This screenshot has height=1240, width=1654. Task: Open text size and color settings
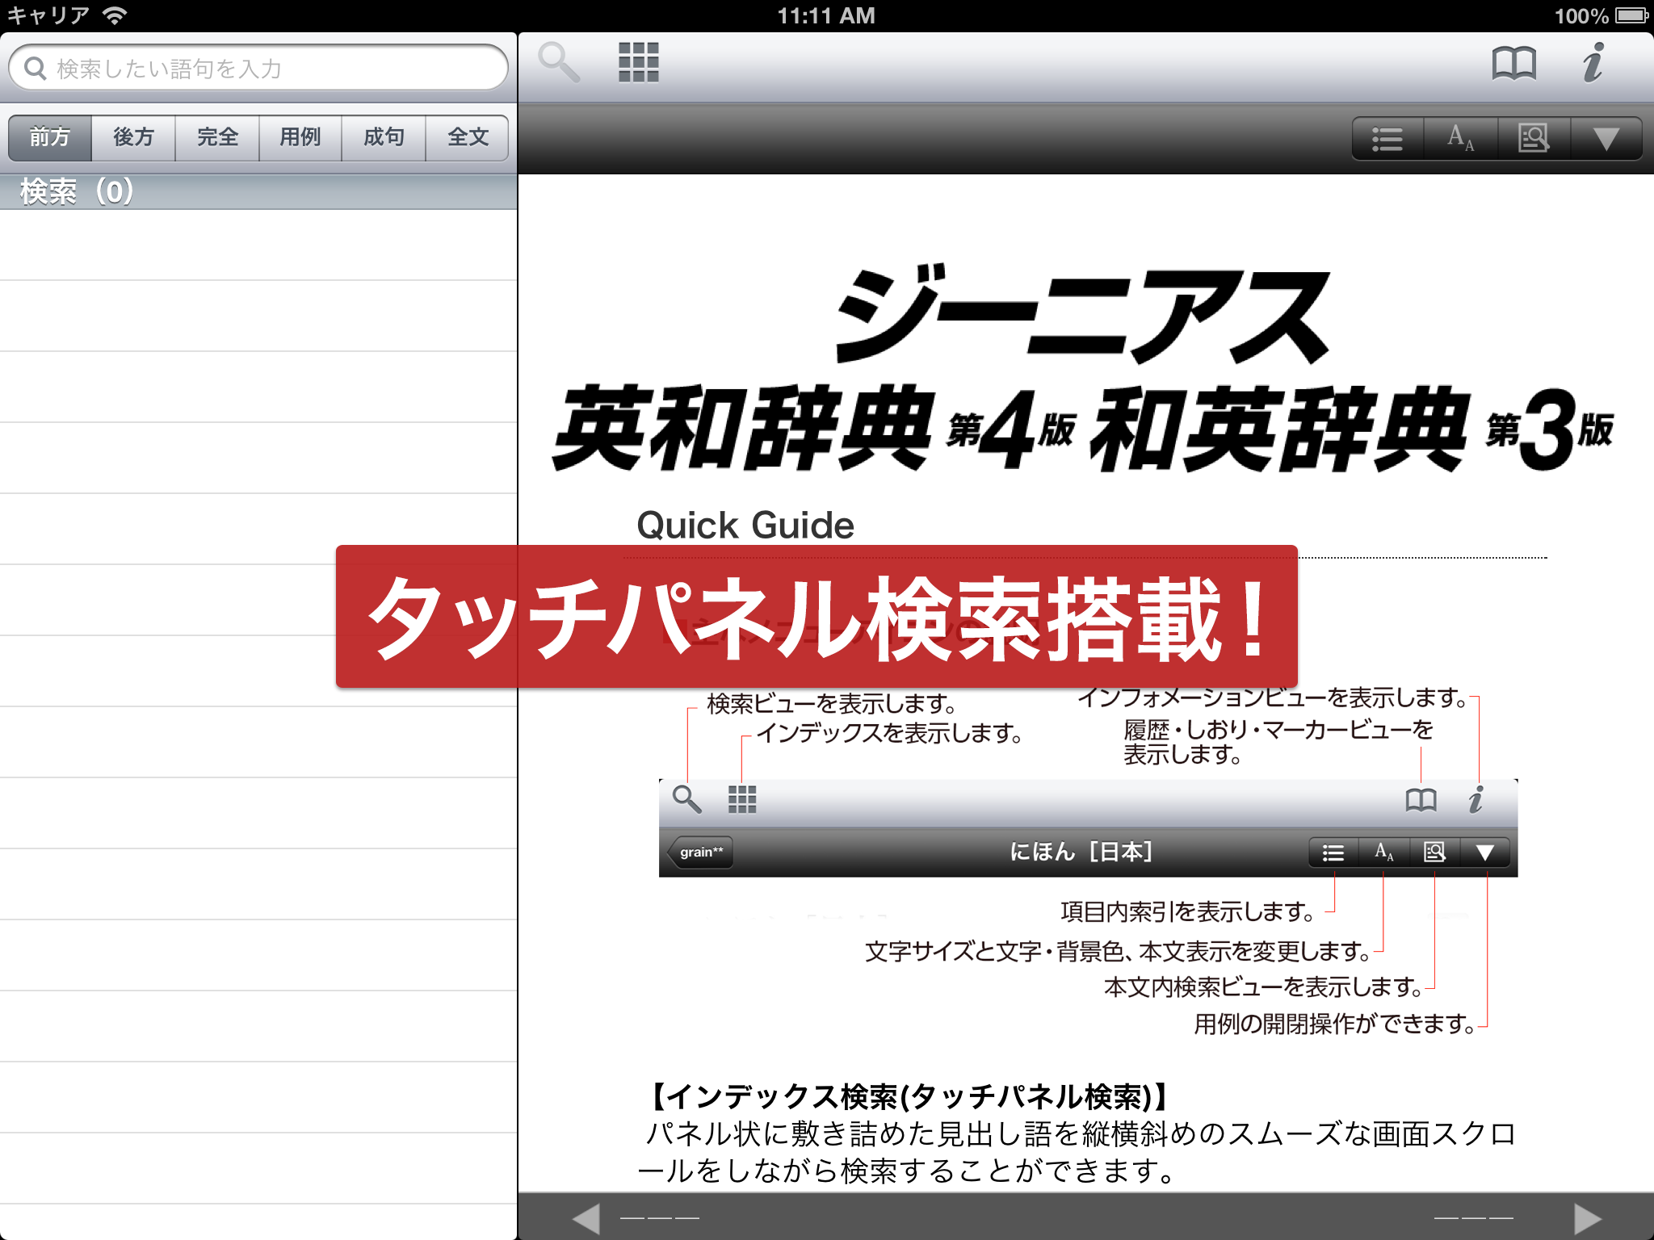click(1460, 139)
